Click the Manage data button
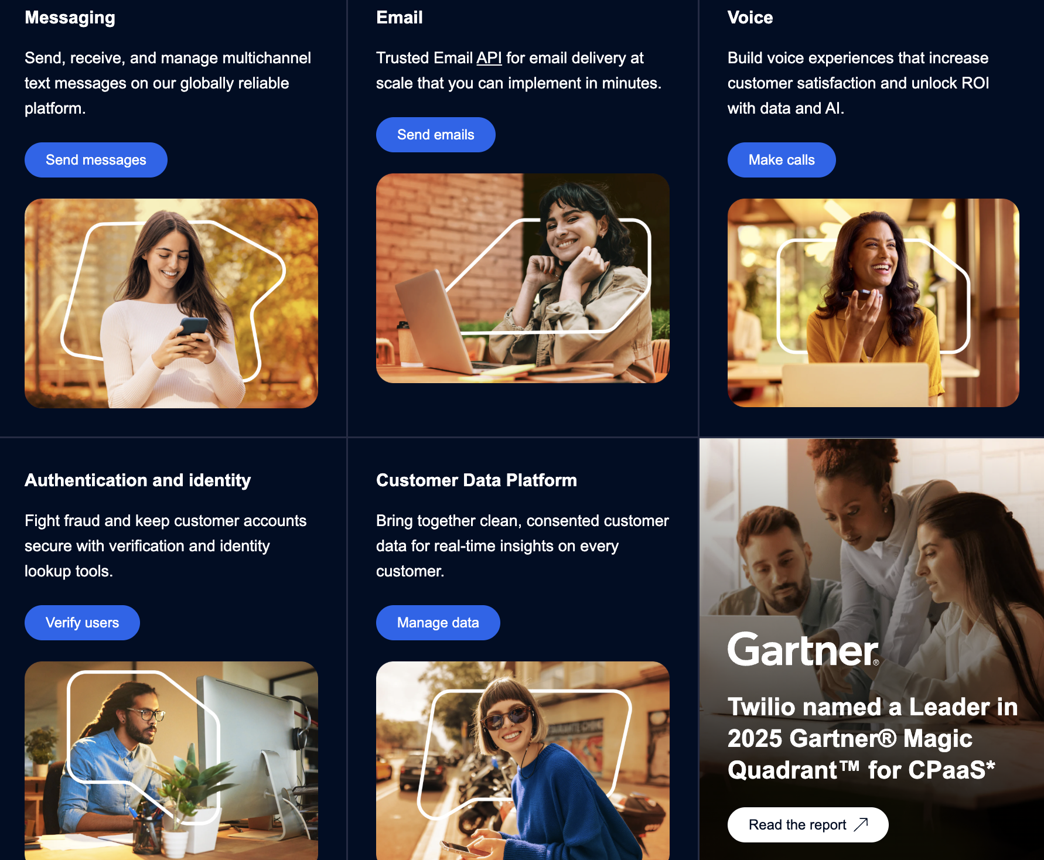The height and width of the screenshot is (860, 1044). [438, 623]
